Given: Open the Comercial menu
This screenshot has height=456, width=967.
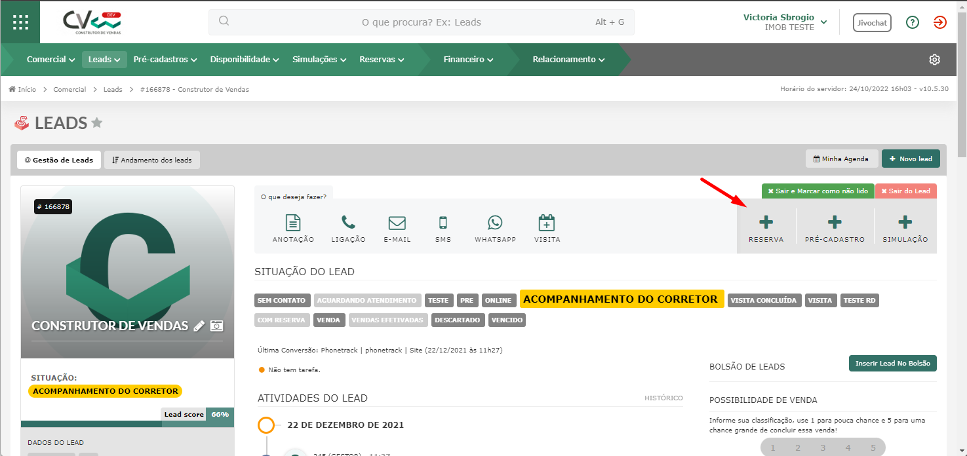Looking at the screenshot, I should (x=50, y=60).
